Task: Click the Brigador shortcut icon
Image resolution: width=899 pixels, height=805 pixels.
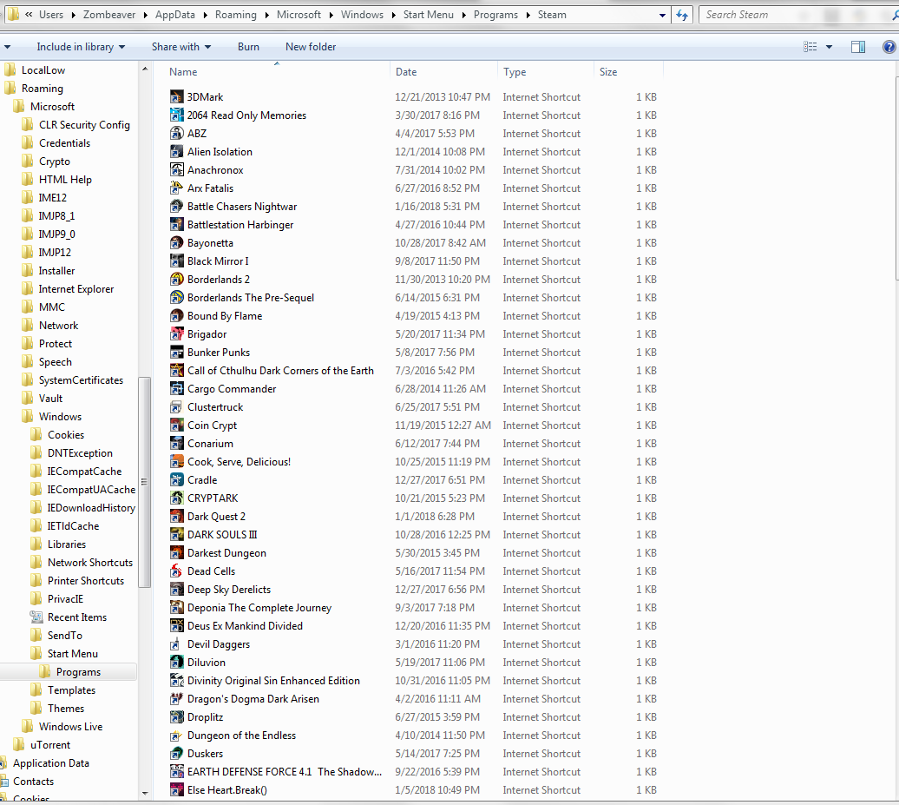Action: coord(177,334)
